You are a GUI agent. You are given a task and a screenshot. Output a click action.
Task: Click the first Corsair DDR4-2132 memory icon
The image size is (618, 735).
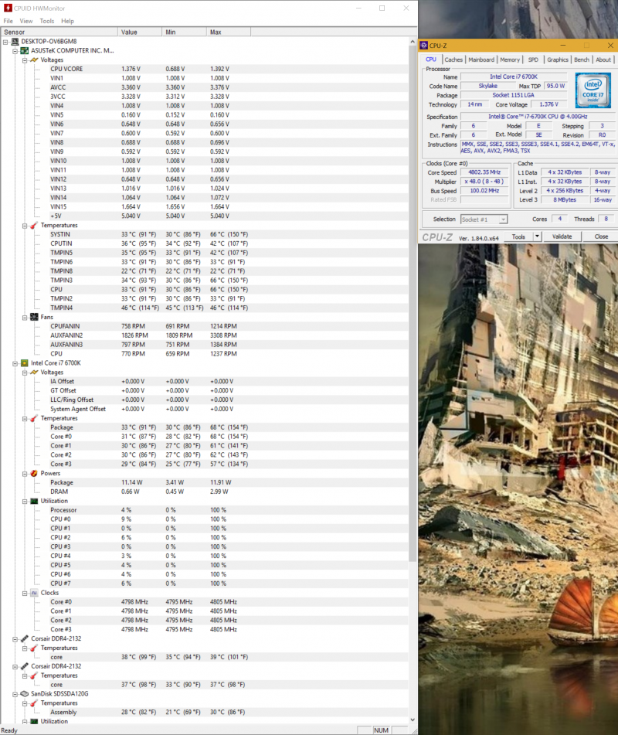(25, 638)
